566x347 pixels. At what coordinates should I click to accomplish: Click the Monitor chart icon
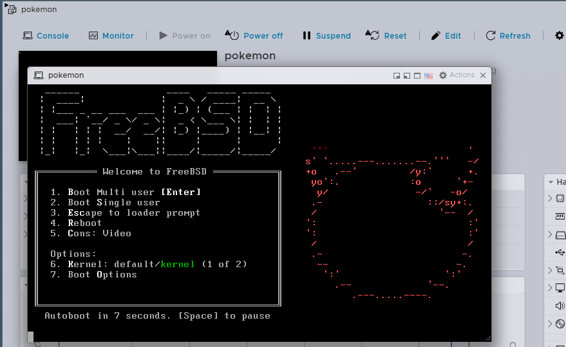93,35
